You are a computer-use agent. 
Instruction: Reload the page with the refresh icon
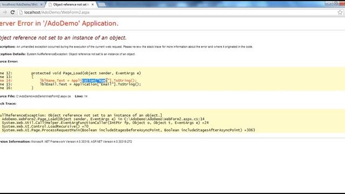[x=12, y=12]
